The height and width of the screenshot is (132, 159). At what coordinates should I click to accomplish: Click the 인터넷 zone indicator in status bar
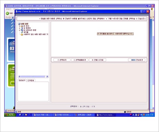click(x=128, y=112)
